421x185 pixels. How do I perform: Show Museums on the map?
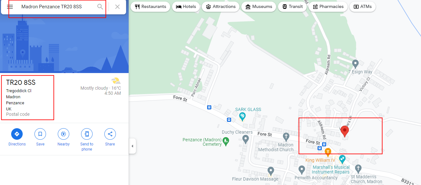coord(259,6)
